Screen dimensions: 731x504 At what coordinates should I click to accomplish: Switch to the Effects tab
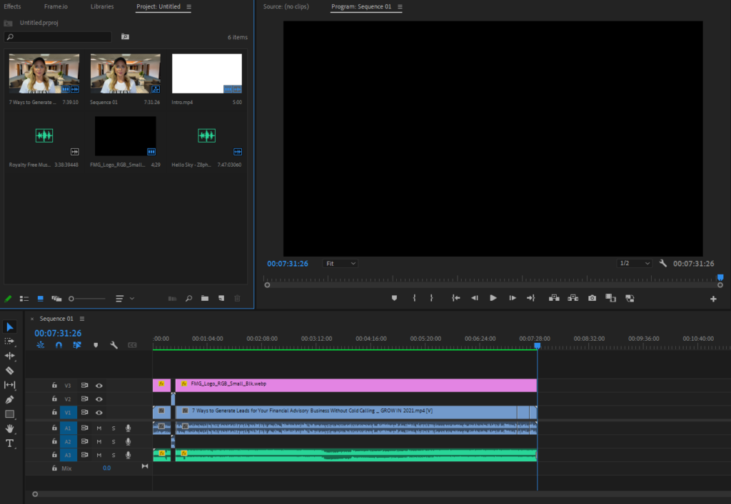pos(12,6)
